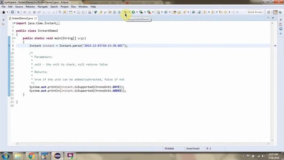Switch to the Debug perspective icon
This screenshot has width=284, height=160.
[280, 12]
